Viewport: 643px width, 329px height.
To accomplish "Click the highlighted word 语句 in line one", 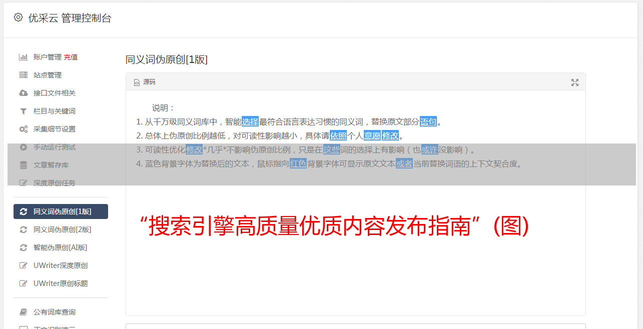I will click(428, 121).
